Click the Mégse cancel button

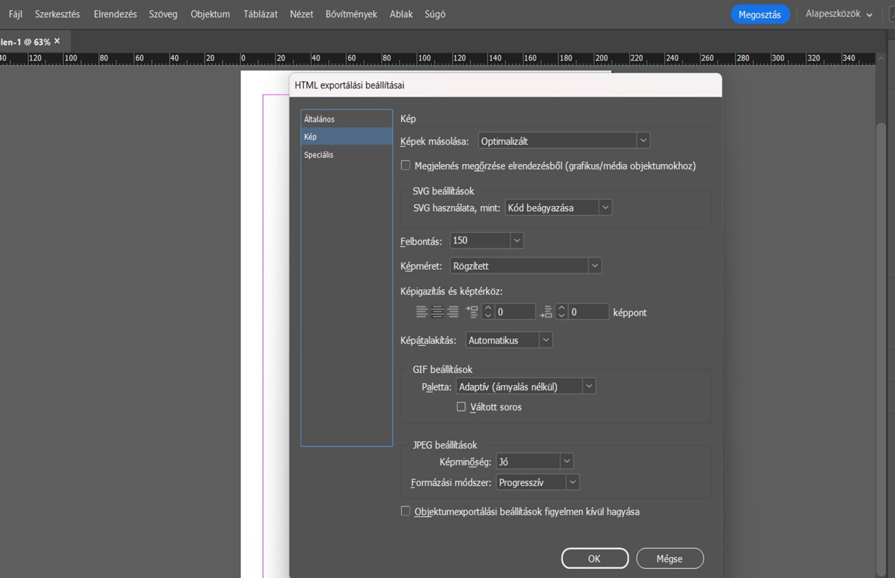point(669,558)
